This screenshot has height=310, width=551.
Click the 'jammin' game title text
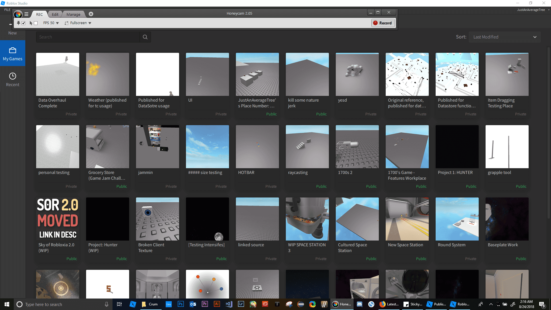(145, 173)
